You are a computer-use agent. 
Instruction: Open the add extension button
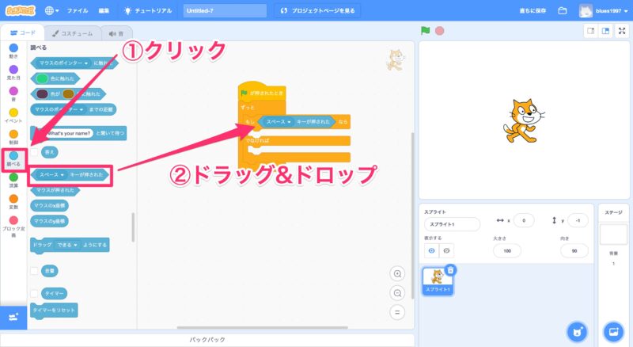[13, 317]
